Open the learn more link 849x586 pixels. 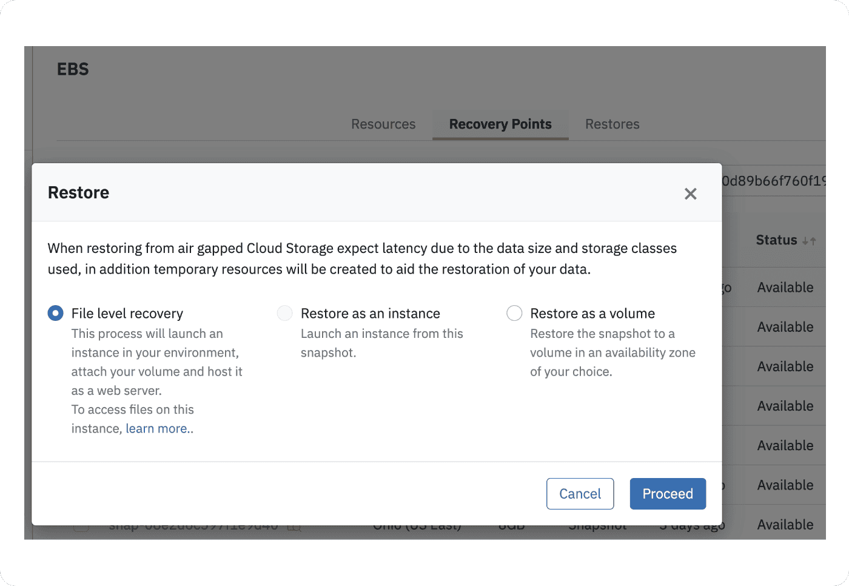click(159, 429)
